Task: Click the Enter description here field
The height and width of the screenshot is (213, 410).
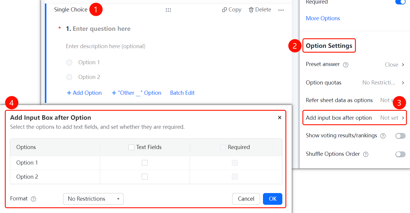Action: tap(106, 46)
